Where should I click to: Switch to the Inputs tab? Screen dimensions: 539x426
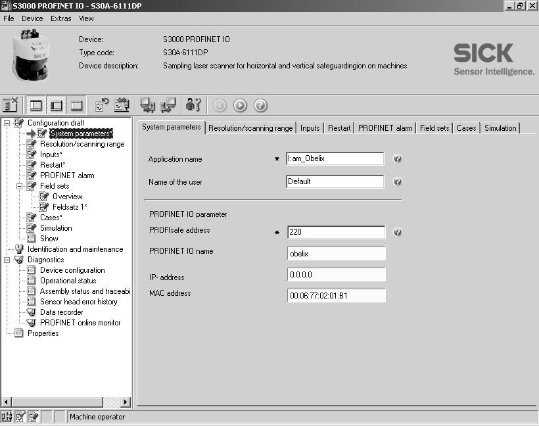point(310,128)
